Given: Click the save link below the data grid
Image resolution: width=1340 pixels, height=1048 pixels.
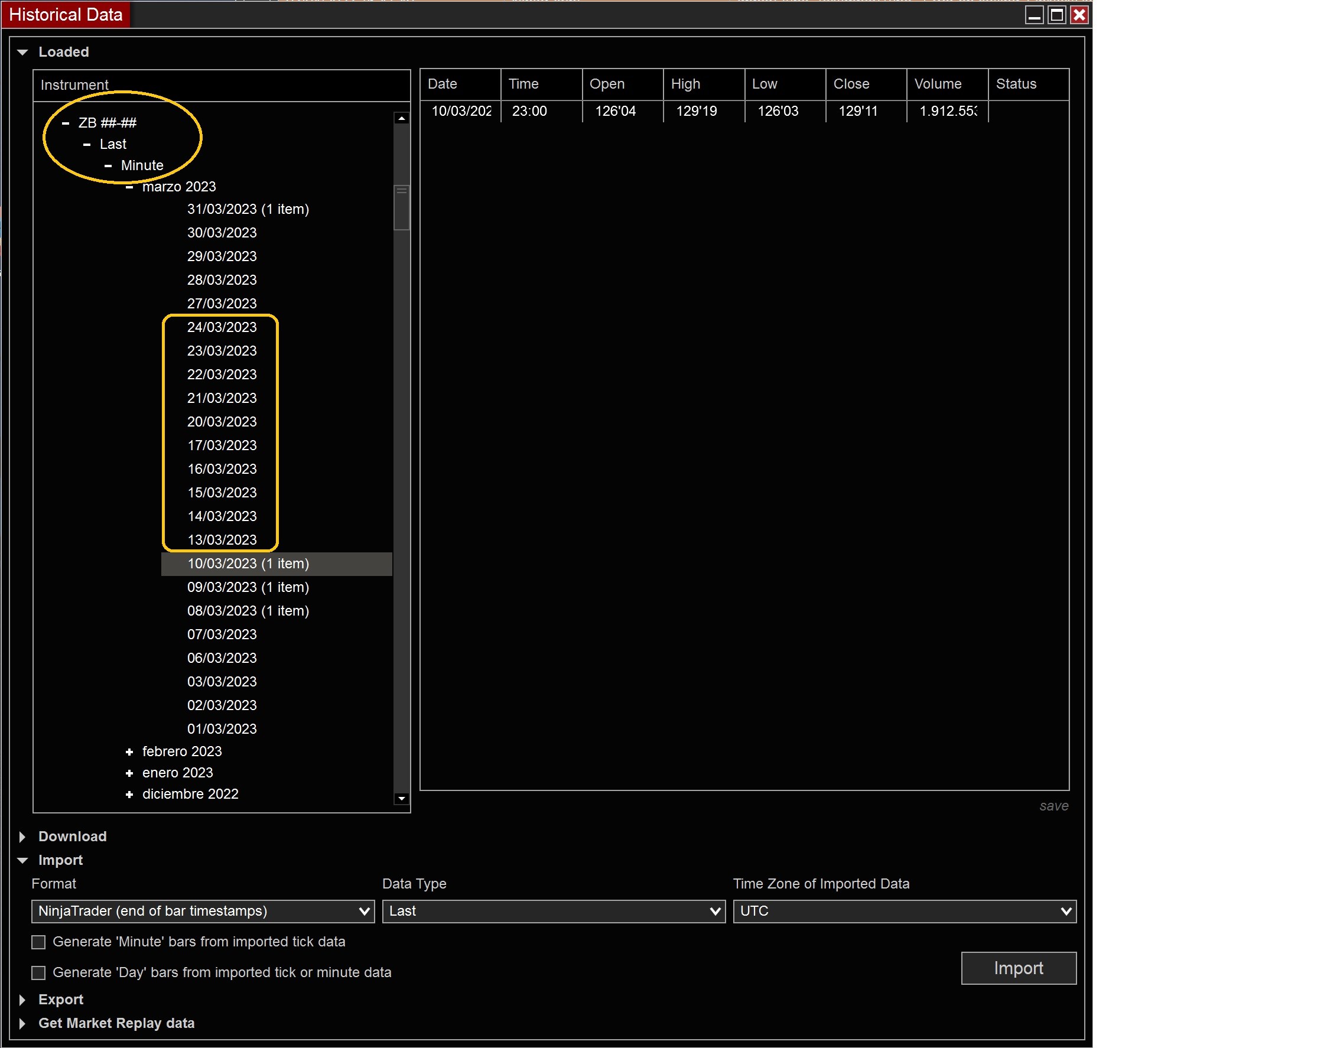Looking at the screenshot, I should (1054, 806).
